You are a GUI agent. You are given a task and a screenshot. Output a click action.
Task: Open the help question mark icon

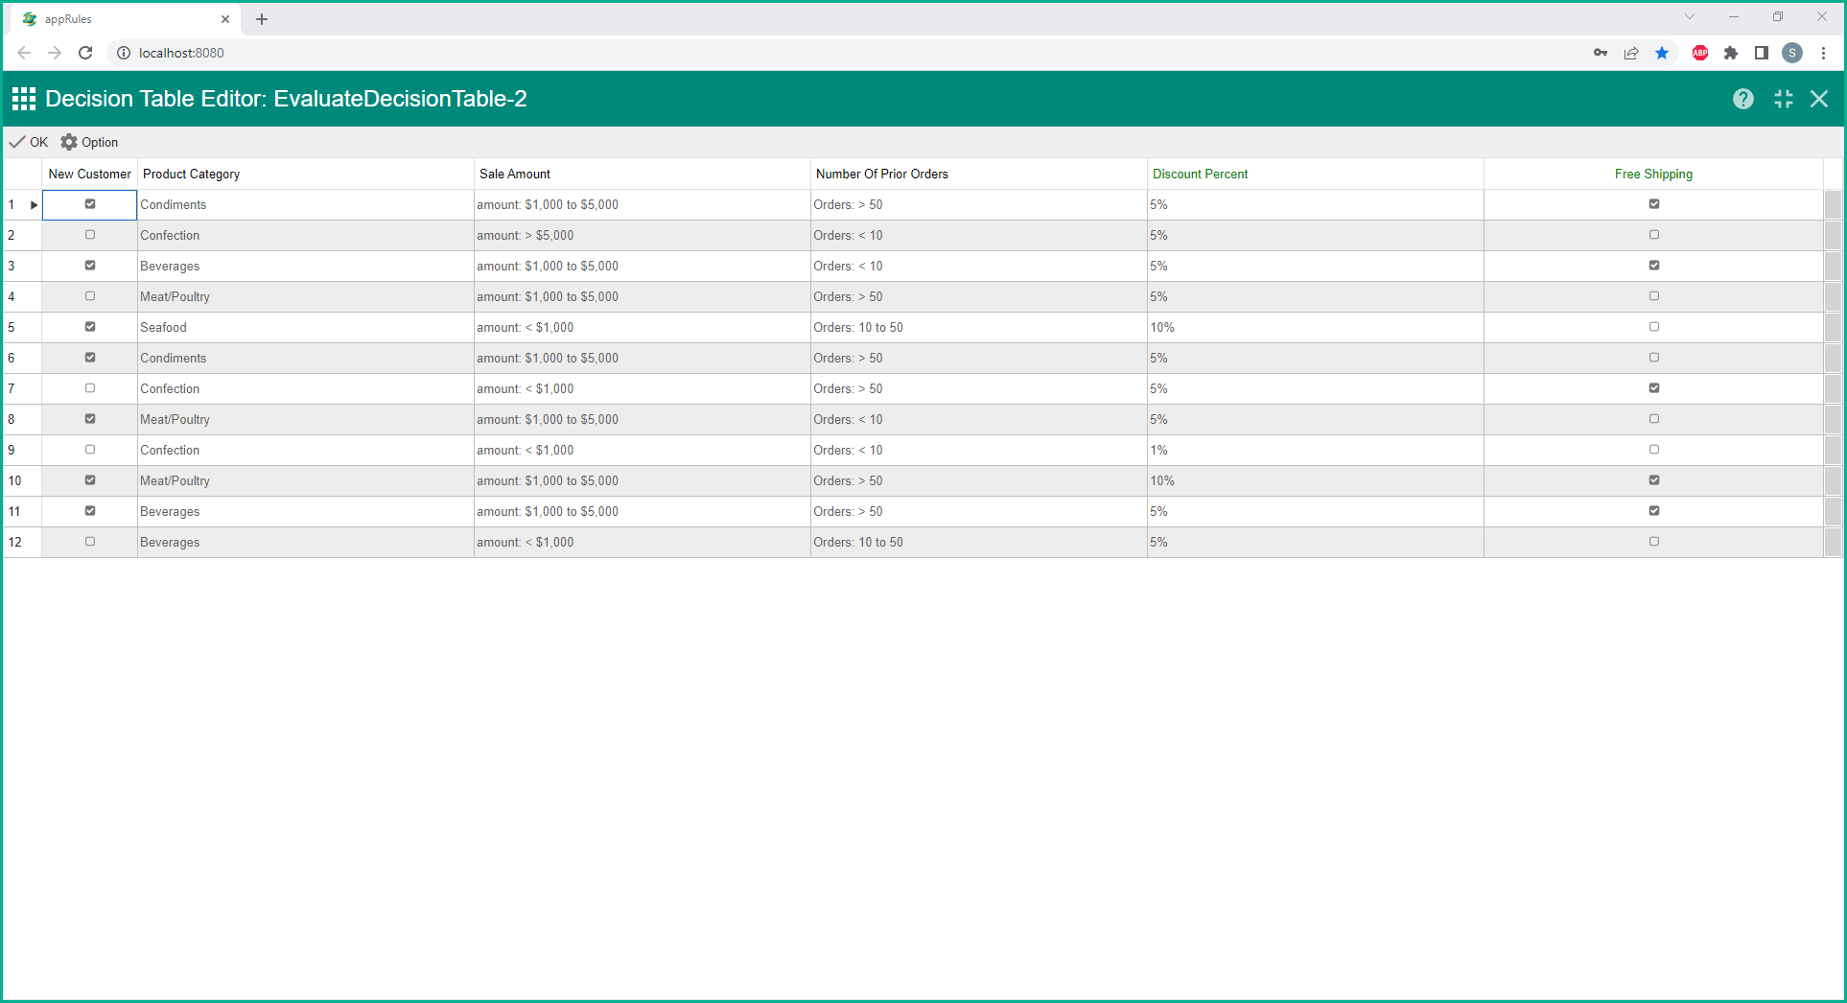[x=1743, y=99]
